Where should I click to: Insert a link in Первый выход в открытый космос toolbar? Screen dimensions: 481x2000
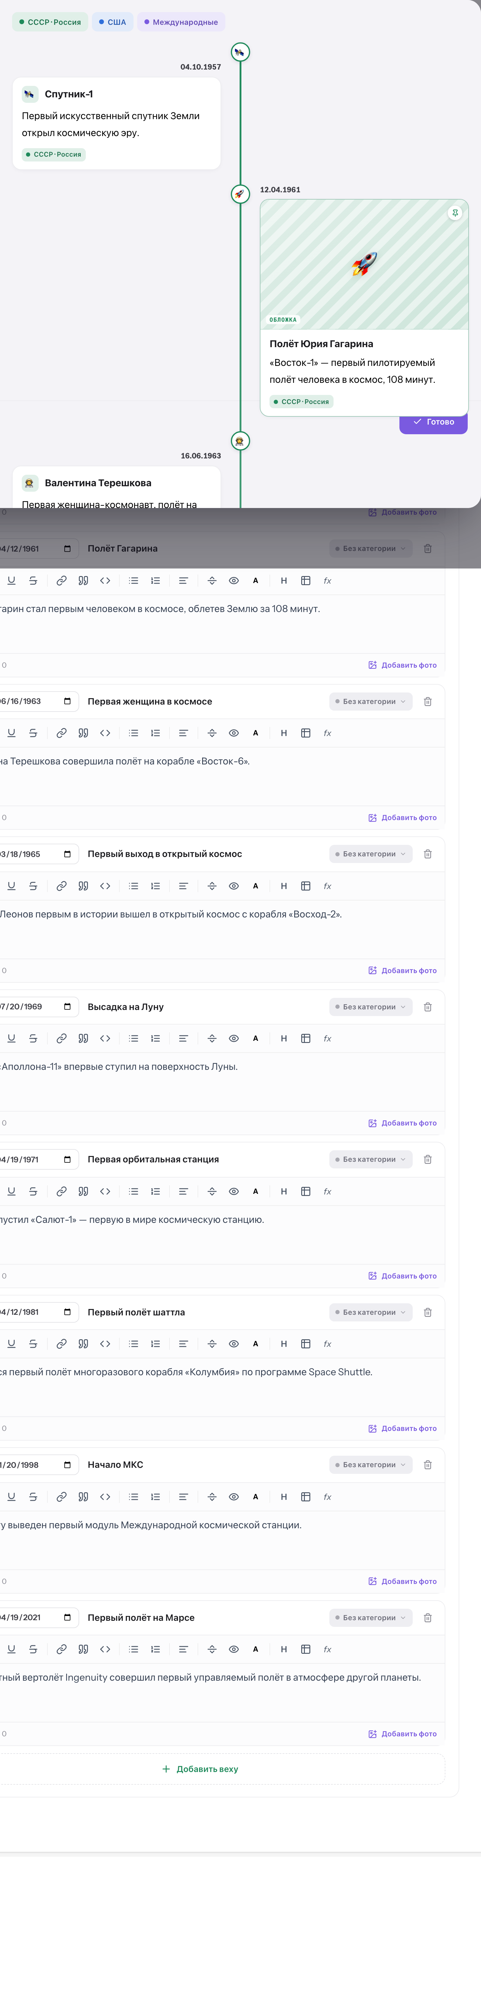61,886
